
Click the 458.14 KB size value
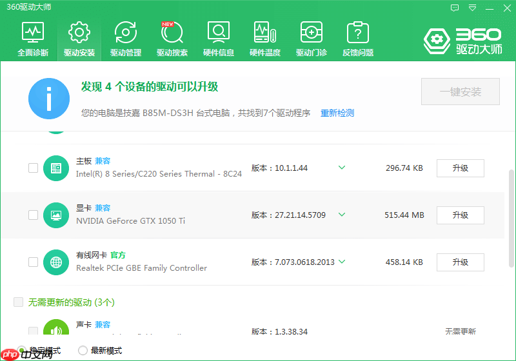(x=404, y=262)
